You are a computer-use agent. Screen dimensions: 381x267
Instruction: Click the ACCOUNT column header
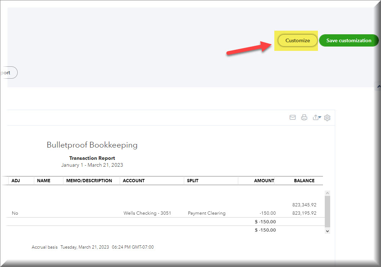[134, 181]
